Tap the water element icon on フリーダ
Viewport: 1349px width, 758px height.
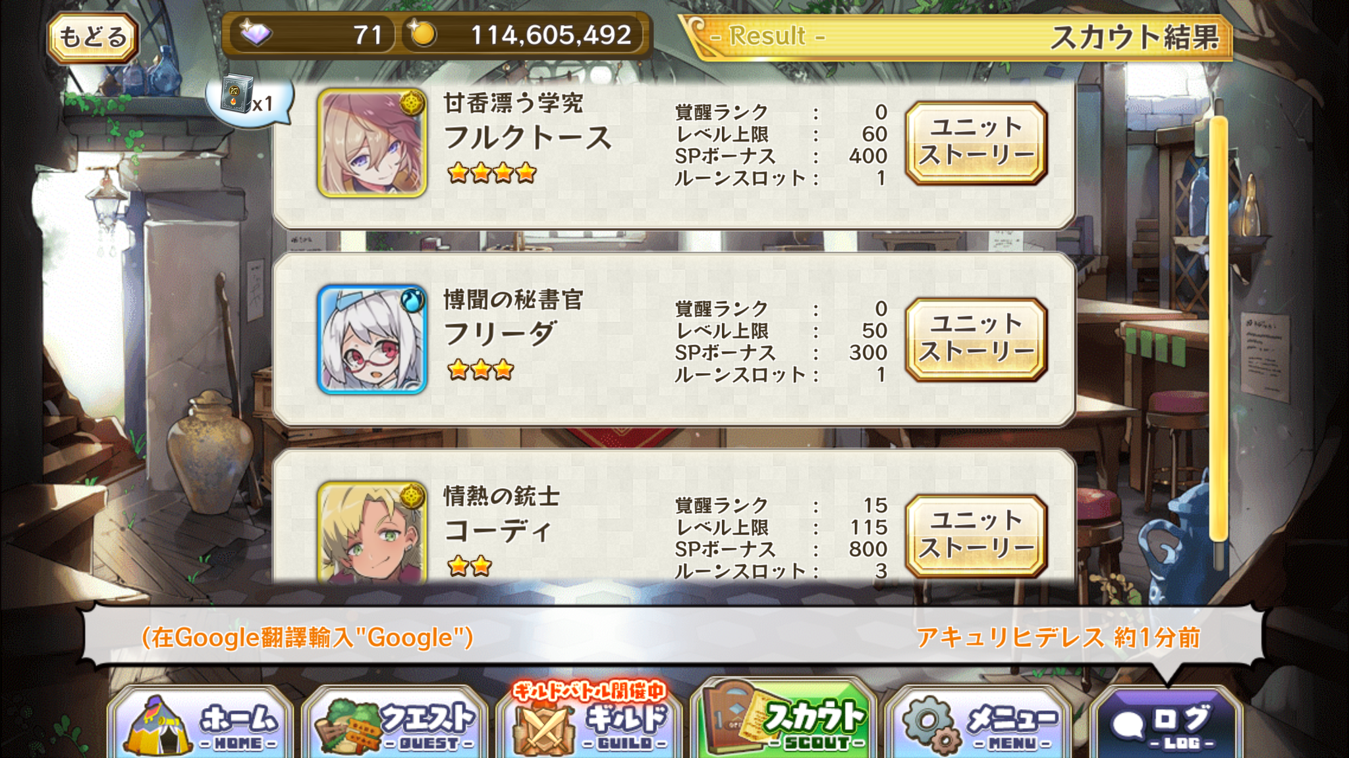point(412,300)
